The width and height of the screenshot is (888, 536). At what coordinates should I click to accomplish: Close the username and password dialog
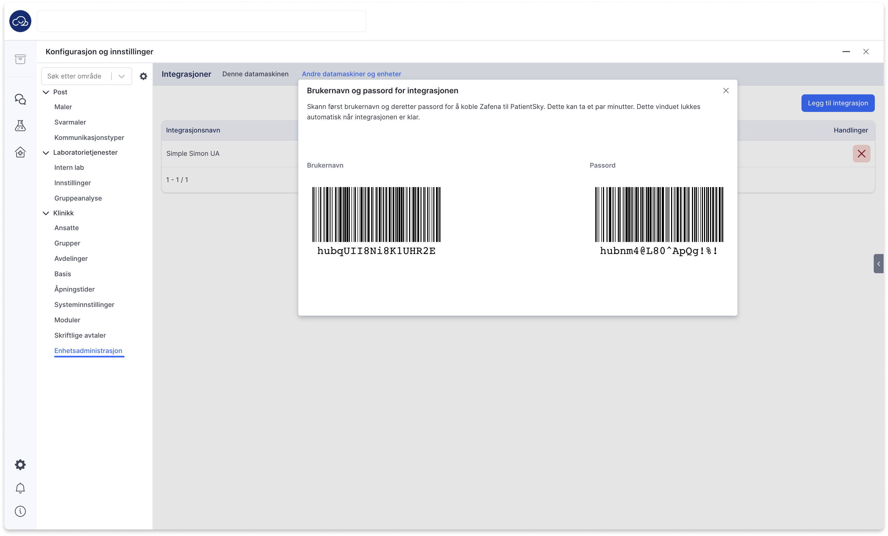[726, 91]
